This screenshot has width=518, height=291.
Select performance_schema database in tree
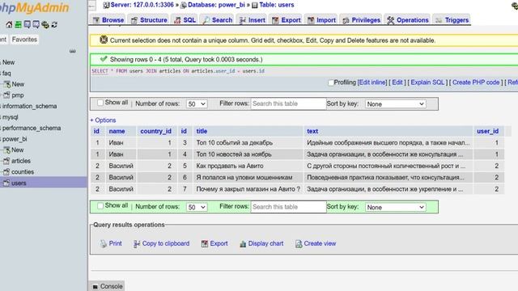32,128
